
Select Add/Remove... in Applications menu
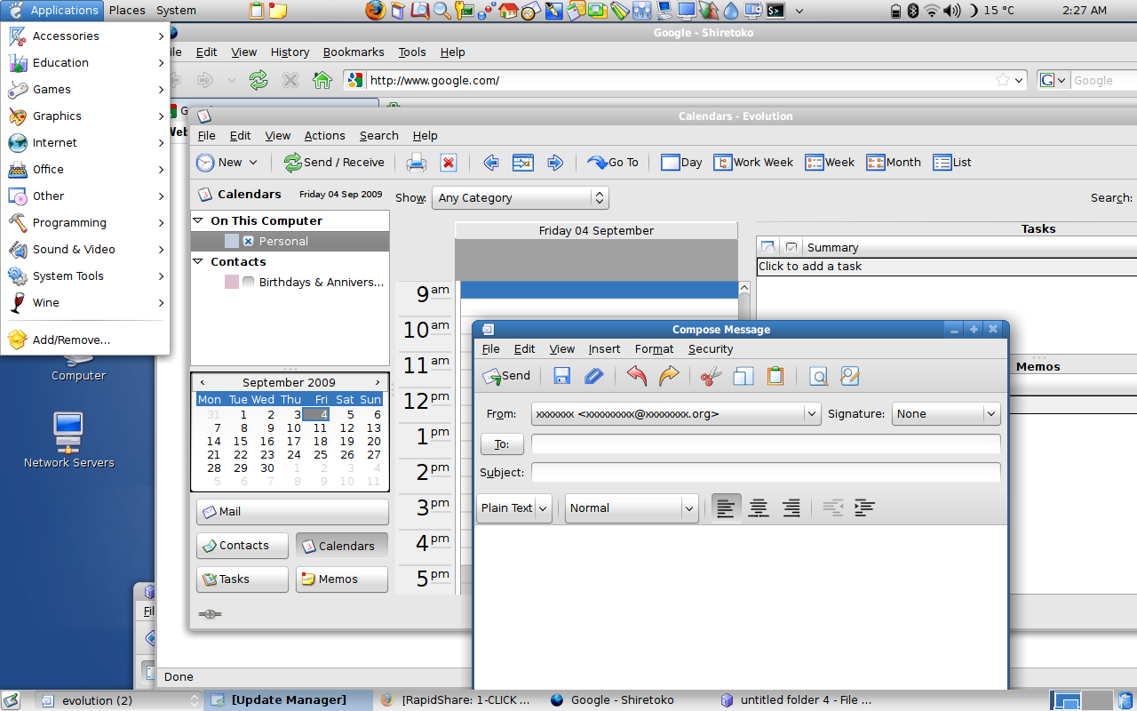point(85,340)
